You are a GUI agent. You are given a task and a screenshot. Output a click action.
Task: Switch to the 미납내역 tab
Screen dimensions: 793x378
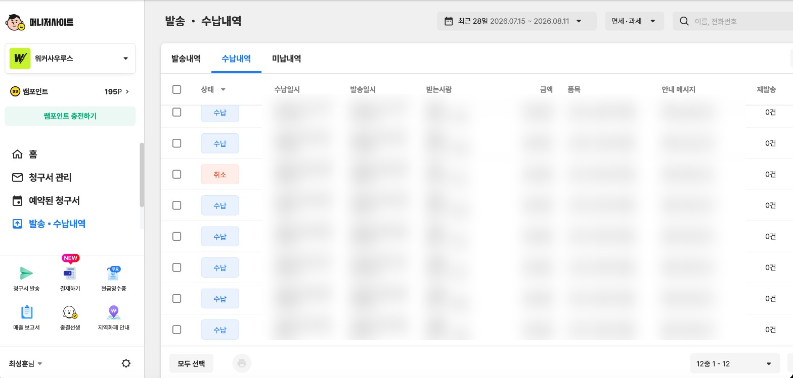287,59
